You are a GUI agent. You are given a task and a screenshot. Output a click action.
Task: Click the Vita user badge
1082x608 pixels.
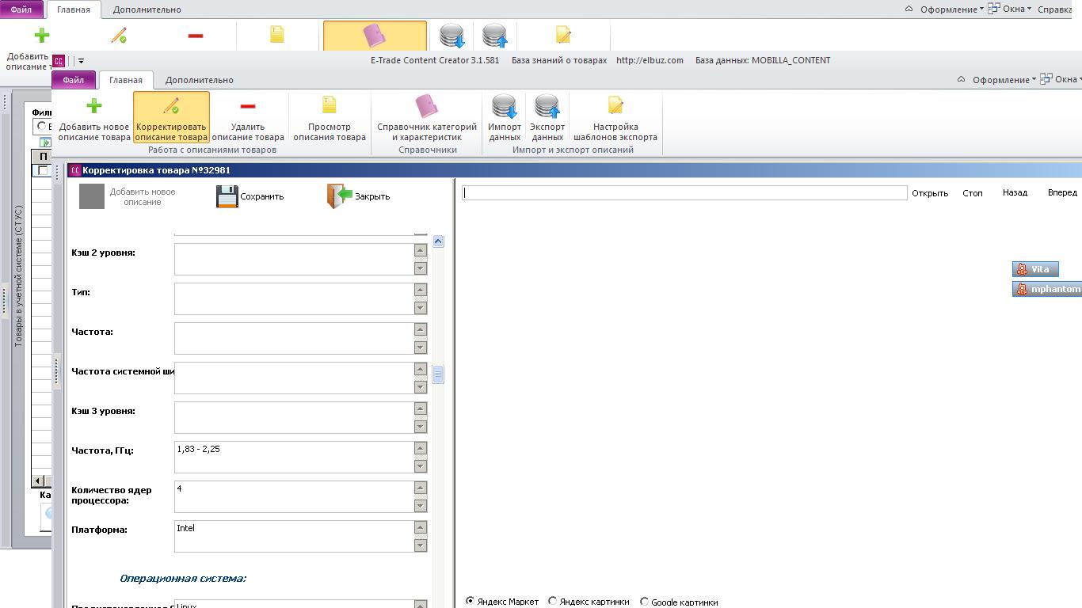point(1035,269)
